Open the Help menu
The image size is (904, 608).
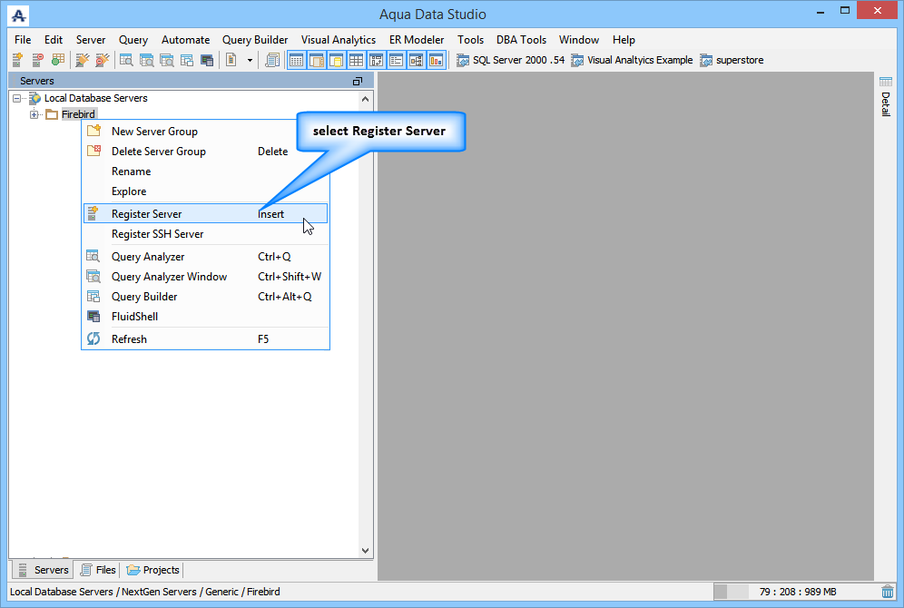pyautogui.click(x=624, y=40)
